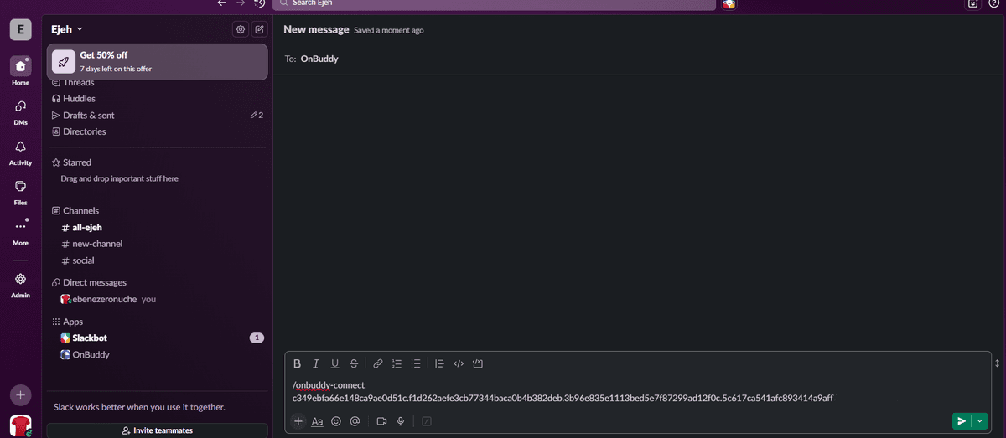
Task: Click the Get 50% off offer banner
Action: [x=158, y=61]
